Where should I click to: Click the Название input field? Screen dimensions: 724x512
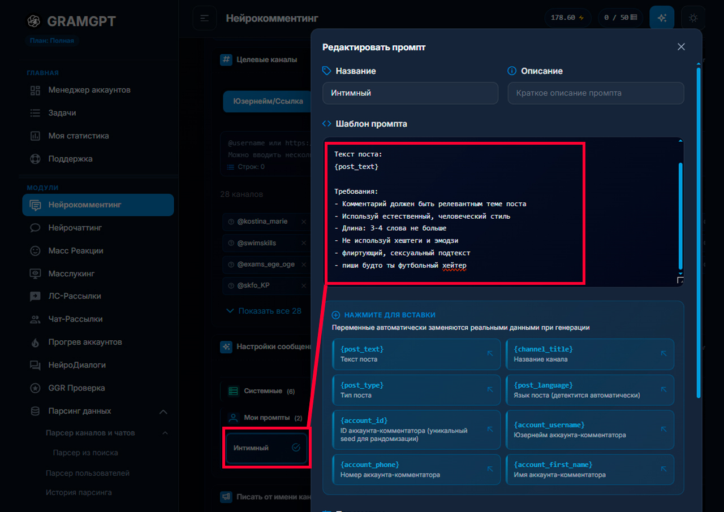[x=410, y=93]
